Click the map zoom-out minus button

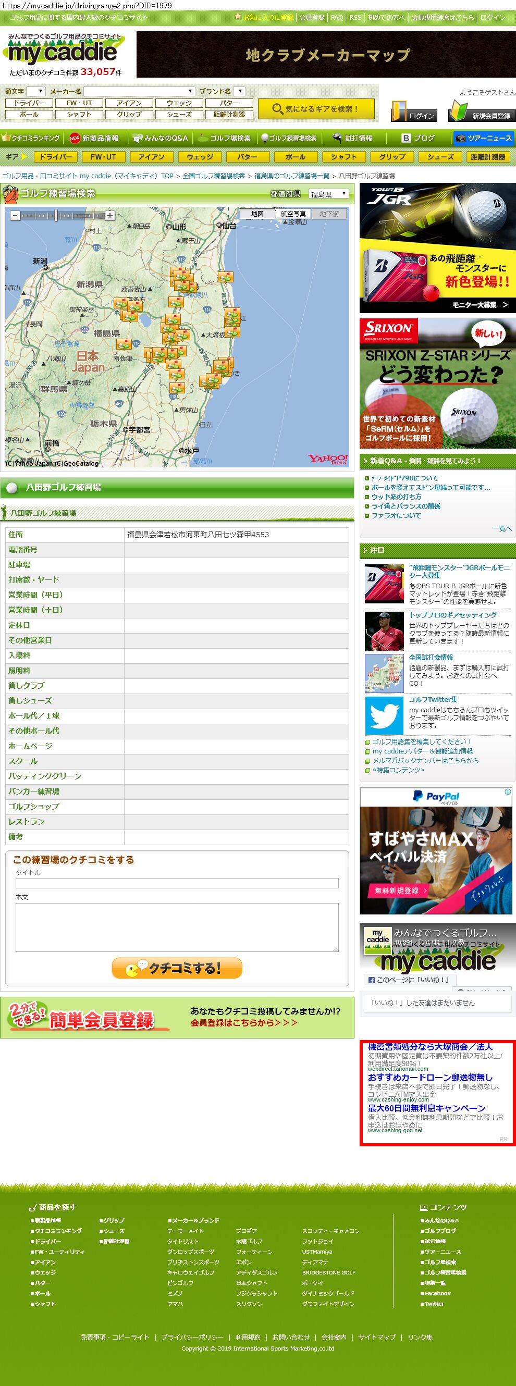(x=16, y=216)
